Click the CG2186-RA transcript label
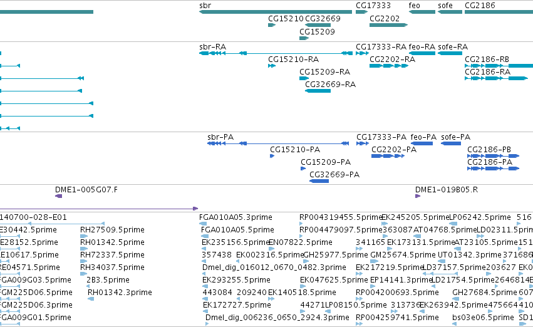The width and height of the screenshot is (533, 327). tap(487, 72)
